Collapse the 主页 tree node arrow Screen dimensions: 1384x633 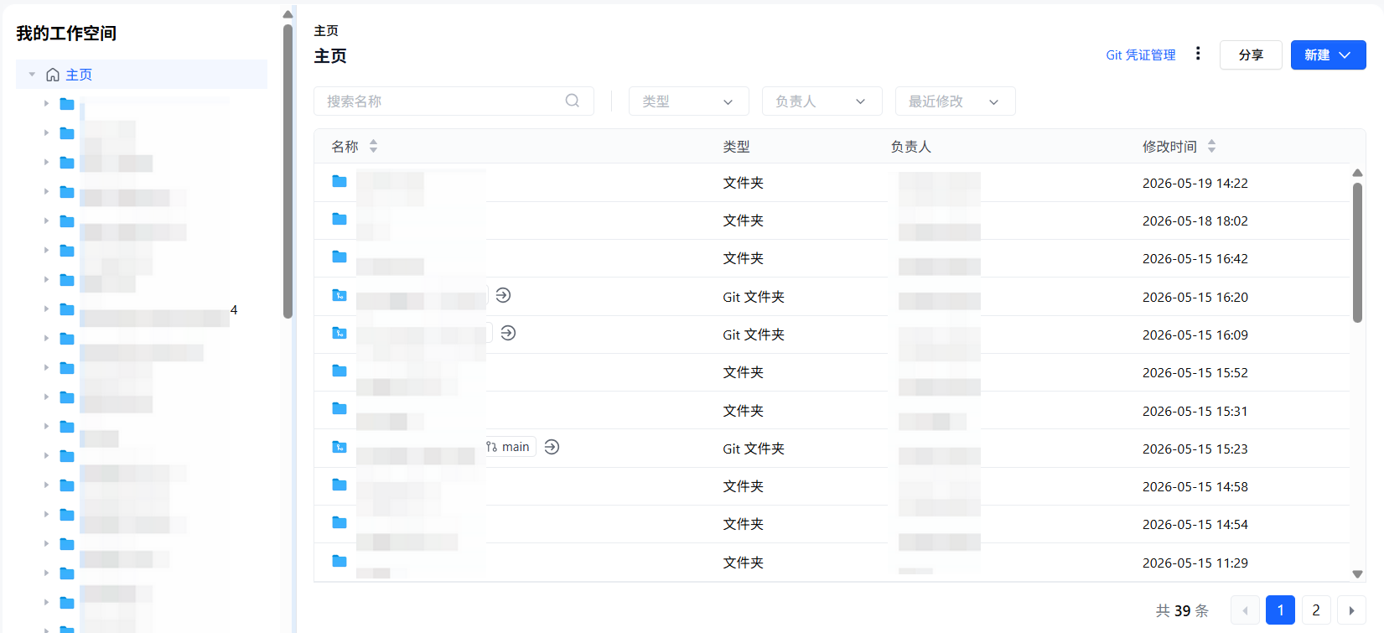click(33, 75)
